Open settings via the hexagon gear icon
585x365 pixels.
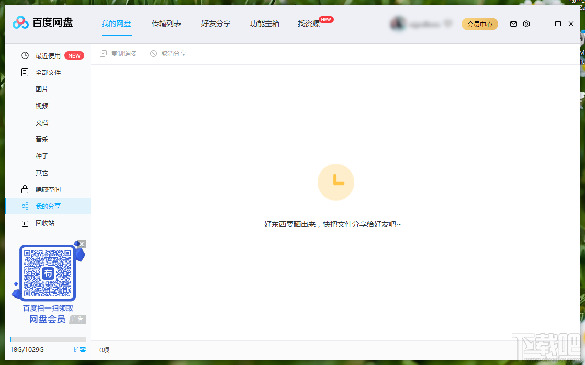[526, 24]
